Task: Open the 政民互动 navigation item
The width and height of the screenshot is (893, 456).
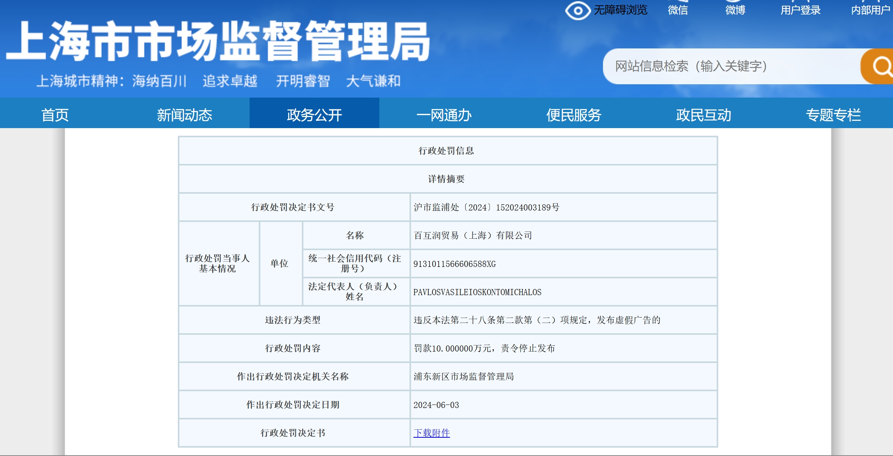Action: [x=703, y=115]
